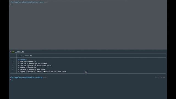Click the '../demo.md' argument in cat command

[x=20, y=52]
